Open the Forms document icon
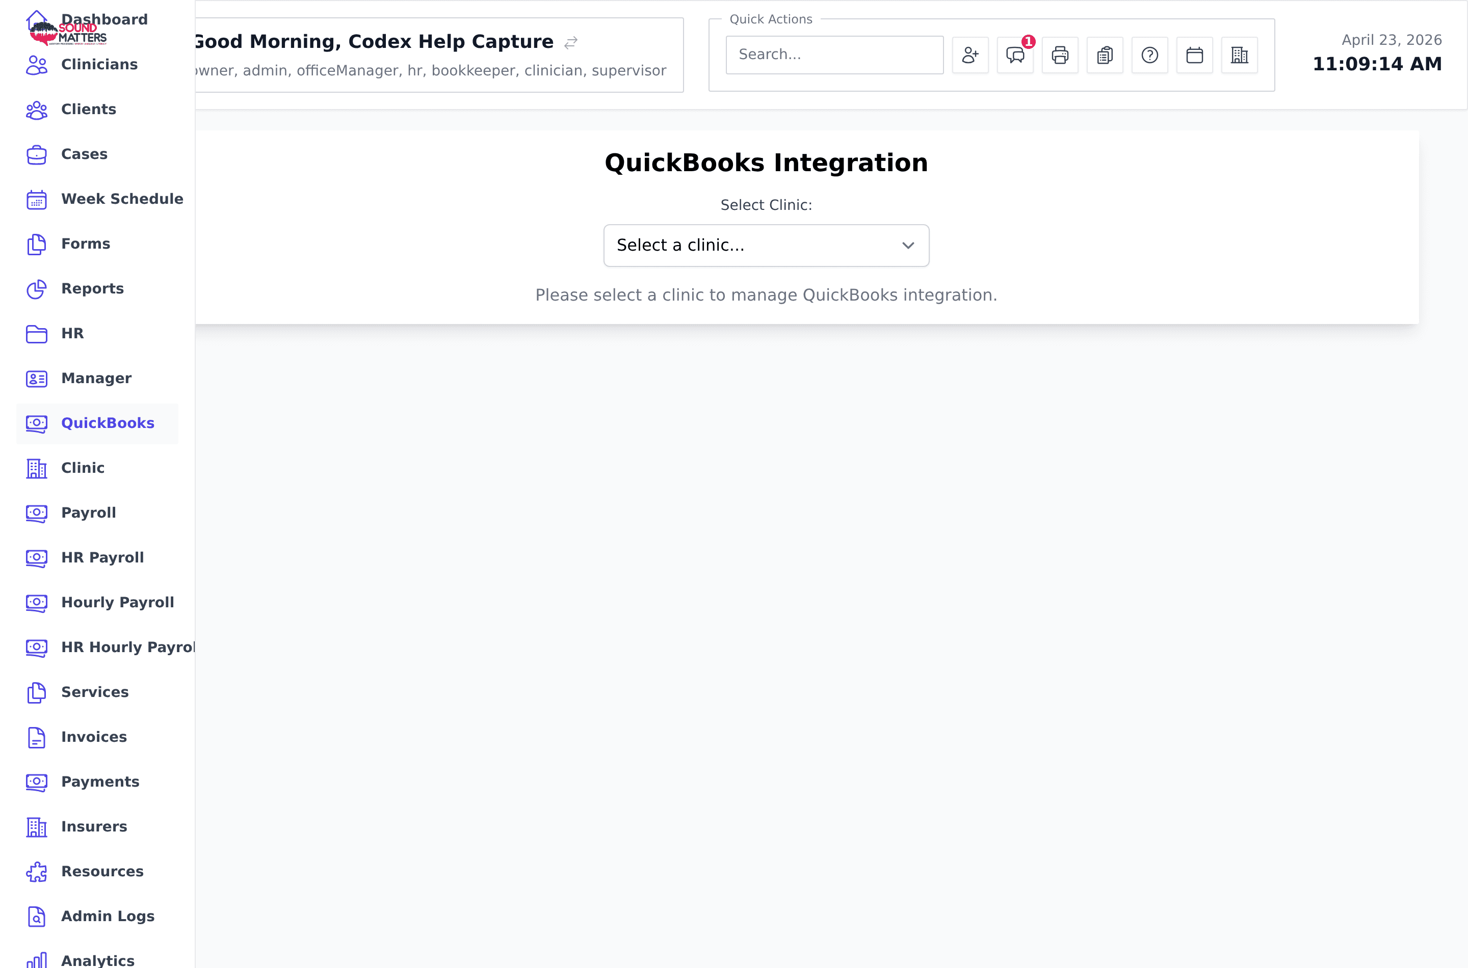Screen dimensions: 1468x968 click(36, 245)
